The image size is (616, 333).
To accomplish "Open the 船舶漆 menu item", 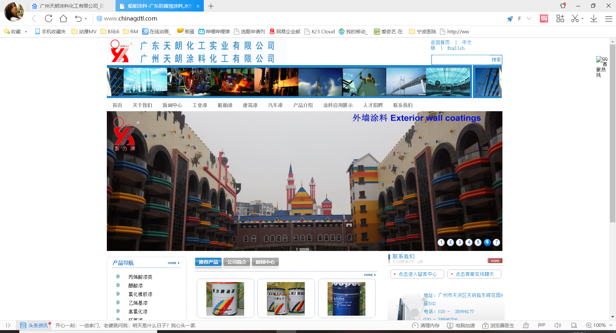I will [225, 105].
